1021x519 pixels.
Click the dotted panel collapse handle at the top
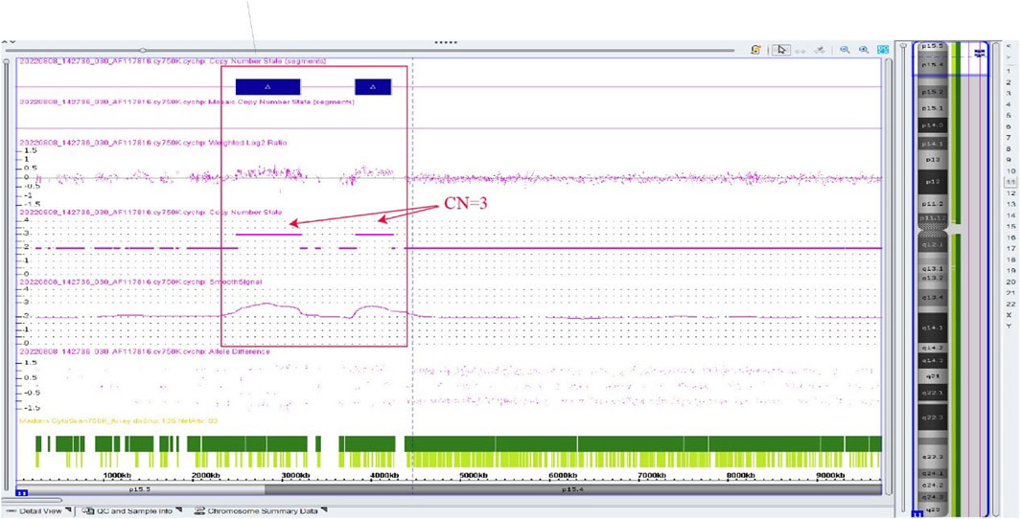[x=446, y=43]
